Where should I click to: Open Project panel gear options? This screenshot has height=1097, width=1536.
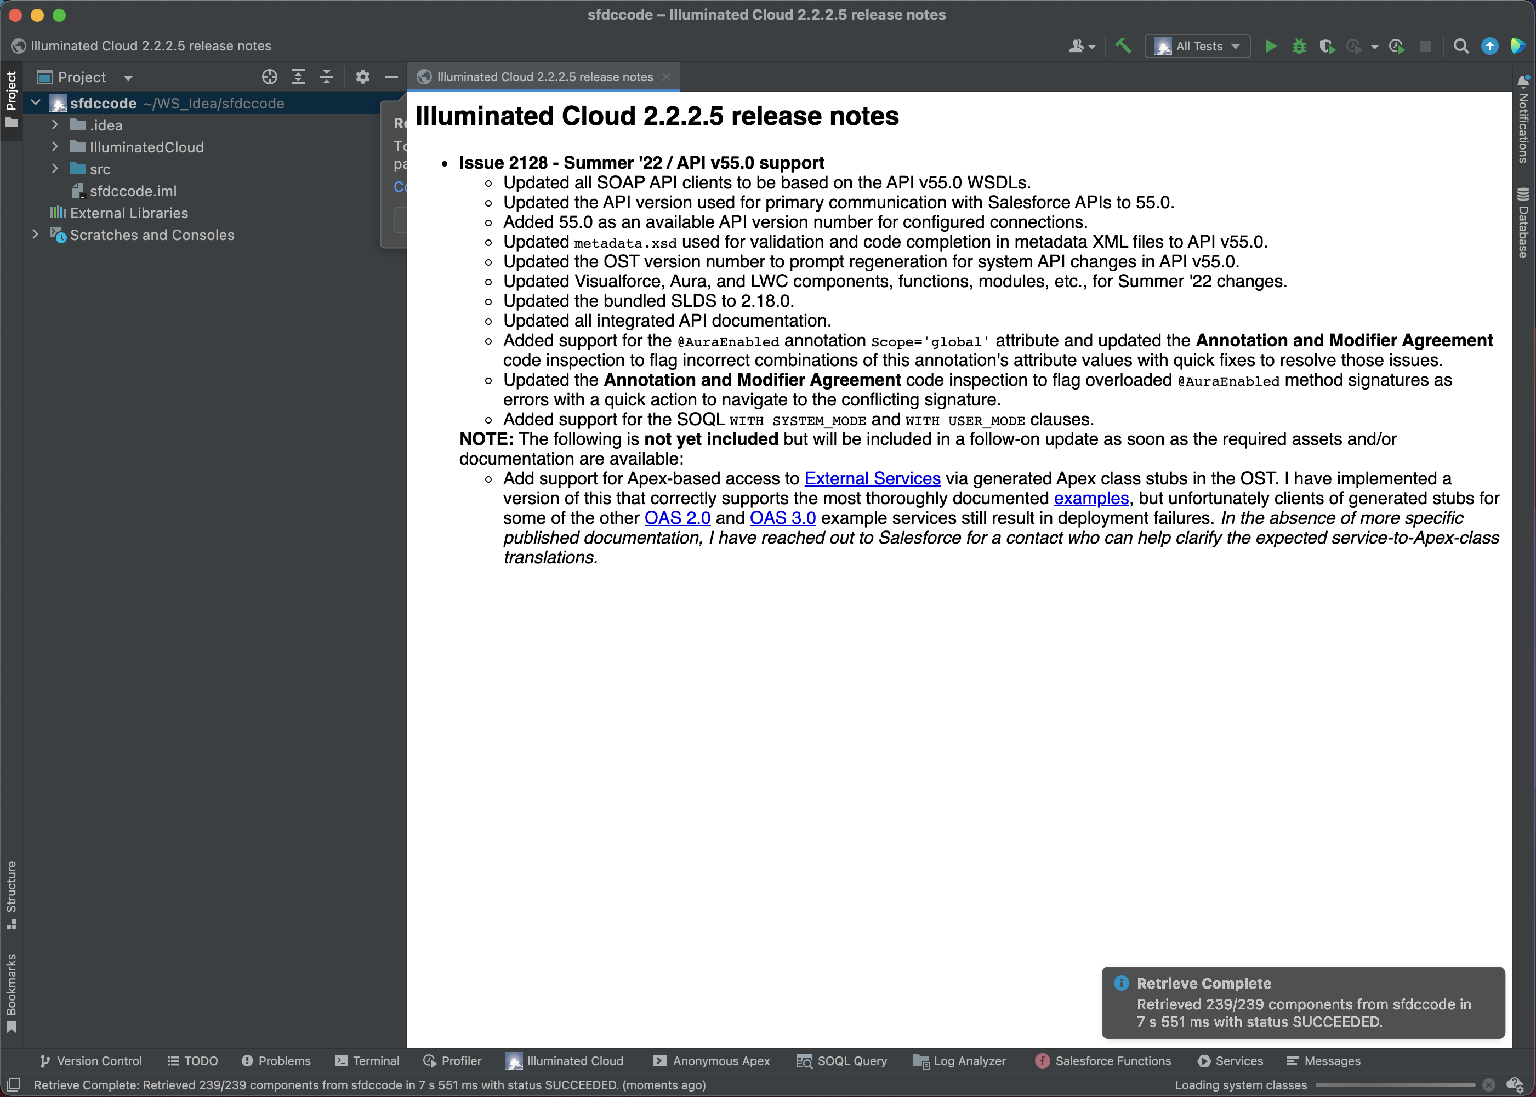363,77
